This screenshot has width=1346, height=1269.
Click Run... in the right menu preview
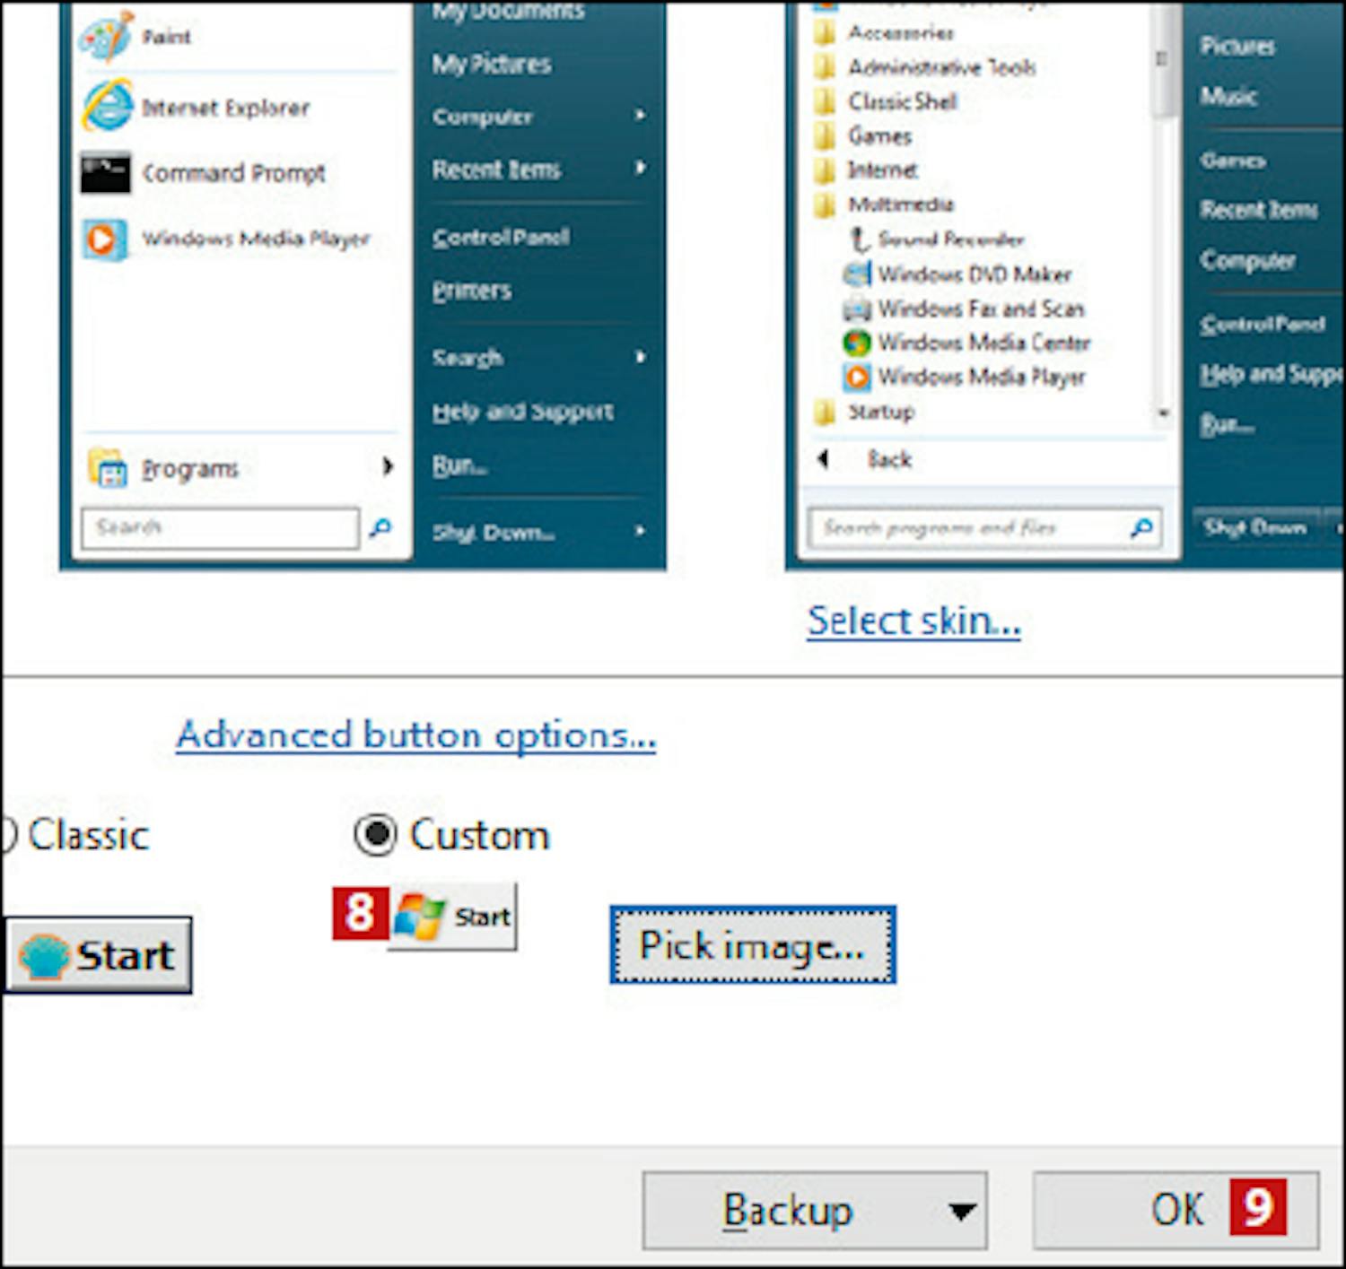pos(1227,423)
